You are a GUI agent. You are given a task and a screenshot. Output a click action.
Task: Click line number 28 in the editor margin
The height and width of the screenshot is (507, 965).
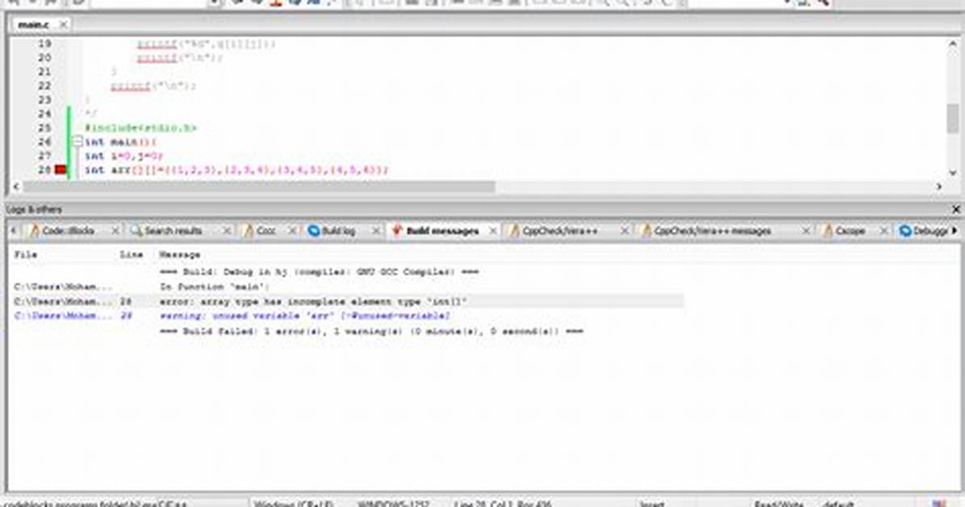pos(44,170)
